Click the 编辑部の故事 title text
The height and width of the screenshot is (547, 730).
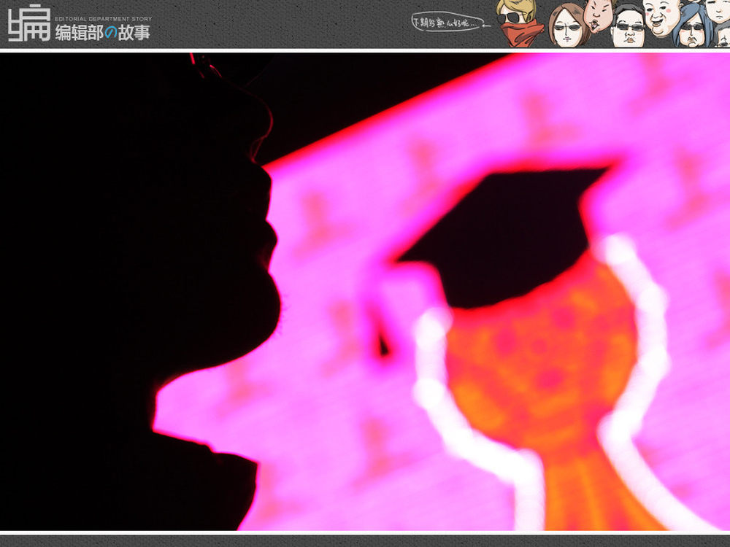(103, 33)
